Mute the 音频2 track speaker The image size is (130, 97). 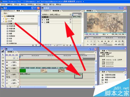click(7, 80)
